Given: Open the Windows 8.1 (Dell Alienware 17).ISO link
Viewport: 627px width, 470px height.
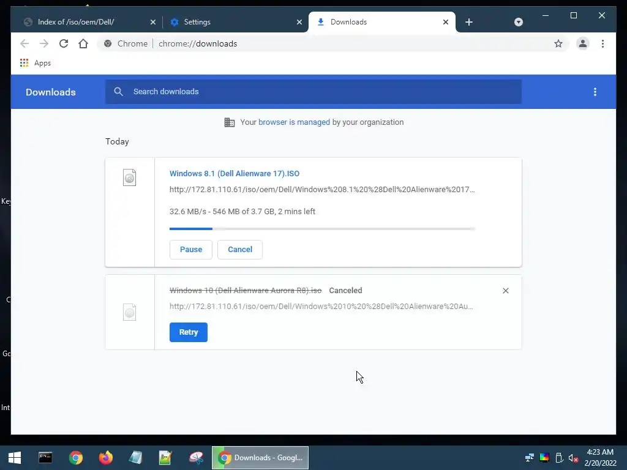Looking at the screenshot, I should [235, 173].
